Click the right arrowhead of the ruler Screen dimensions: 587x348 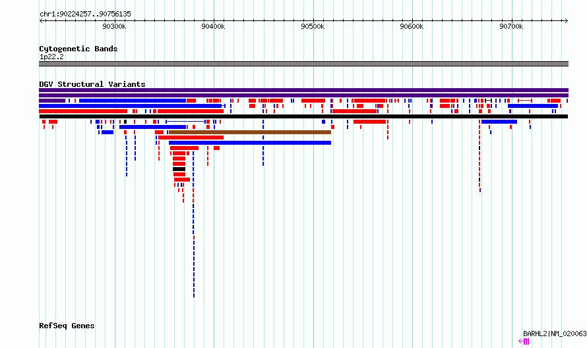coord(567,21)
